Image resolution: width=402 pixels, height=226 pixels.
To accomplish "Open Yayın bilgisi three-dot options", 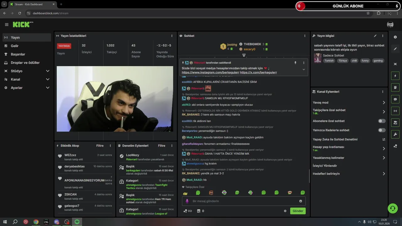I will click(x=383, y=36).
